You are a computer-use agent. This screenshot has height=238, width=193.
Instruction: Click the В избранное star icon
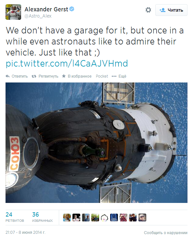(x=64, y=76)
